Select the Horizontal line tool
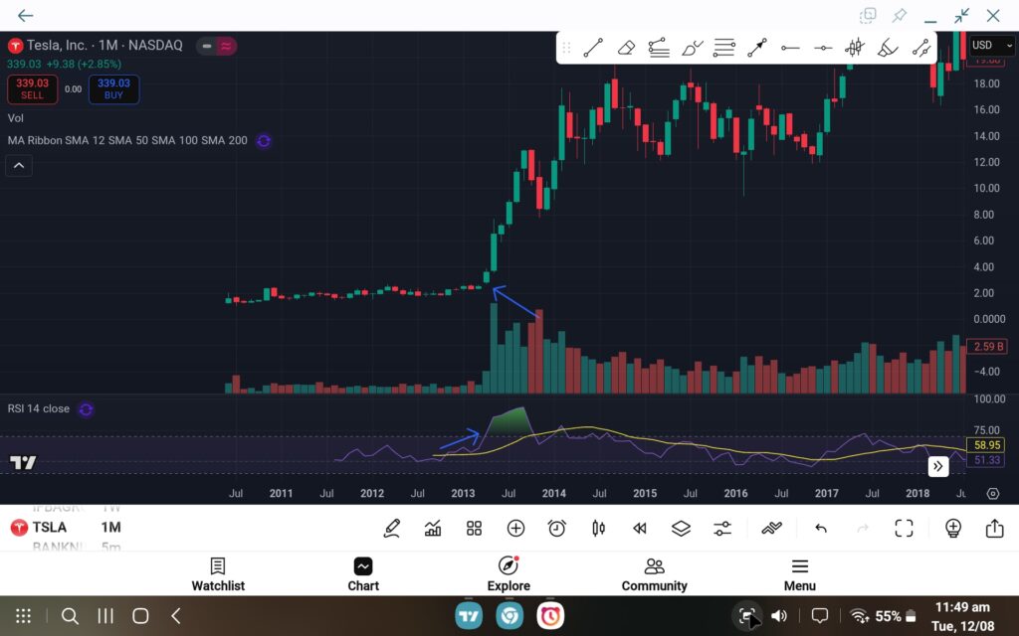 (x=823, y=48)
